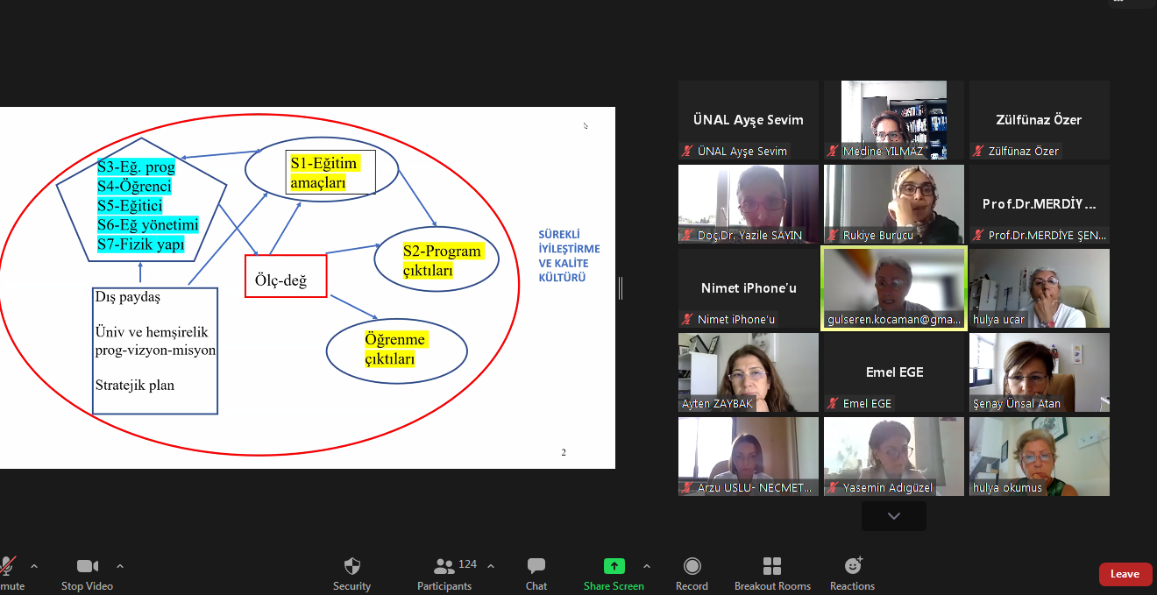Screen dimensions: 1157x595
Task: Expand video options arrow beside Stop Video
Action: tap(120, 565)
